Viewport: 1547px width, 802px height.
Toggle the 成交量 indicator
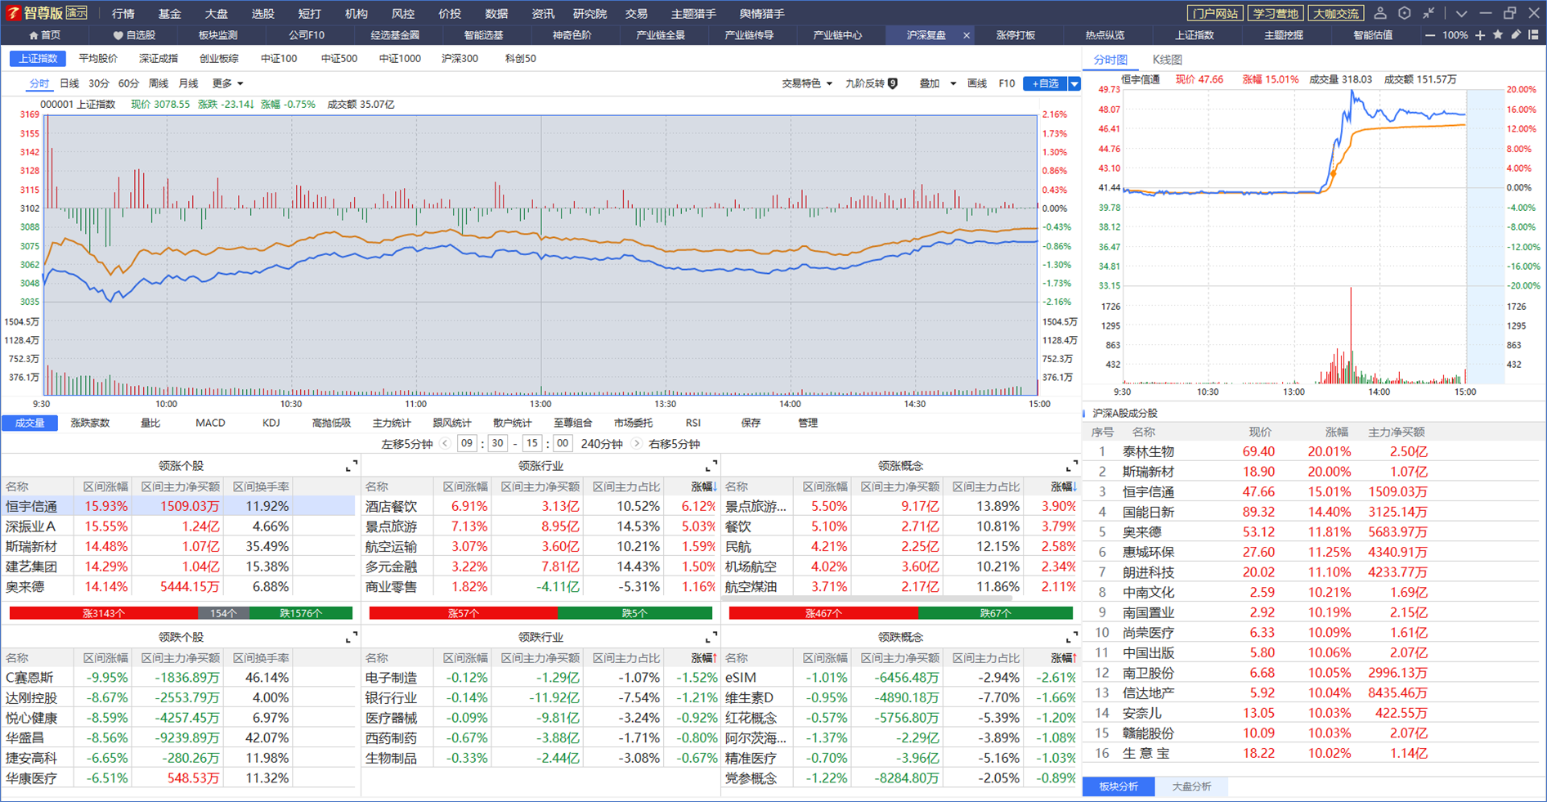tap(30, 423)
